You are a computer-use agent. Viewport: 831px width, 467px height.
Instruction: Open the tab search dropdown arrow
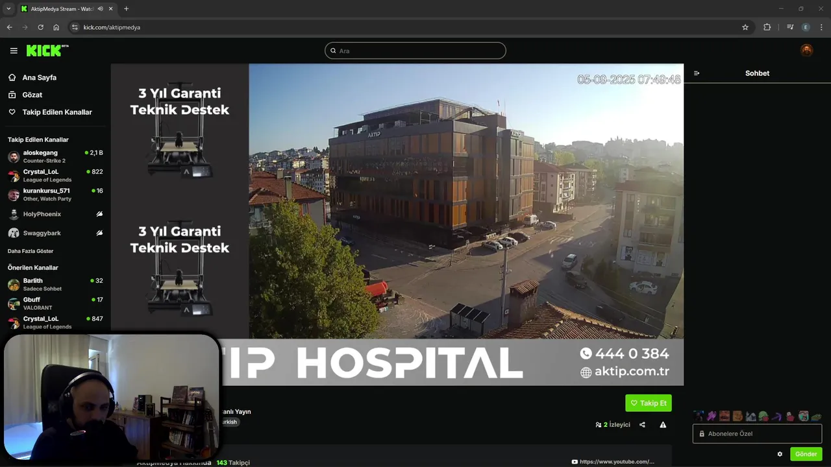(x=8, y=9)
